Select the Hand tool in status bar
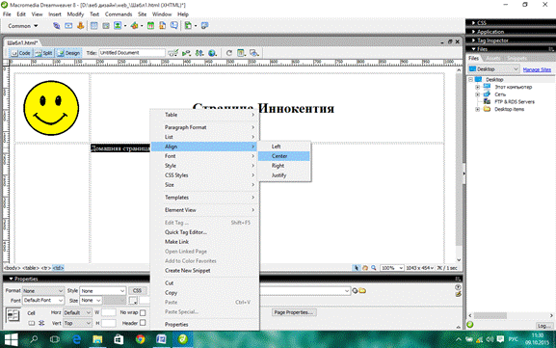The height and width of the screenshot is (348, 556). point(365,268)
